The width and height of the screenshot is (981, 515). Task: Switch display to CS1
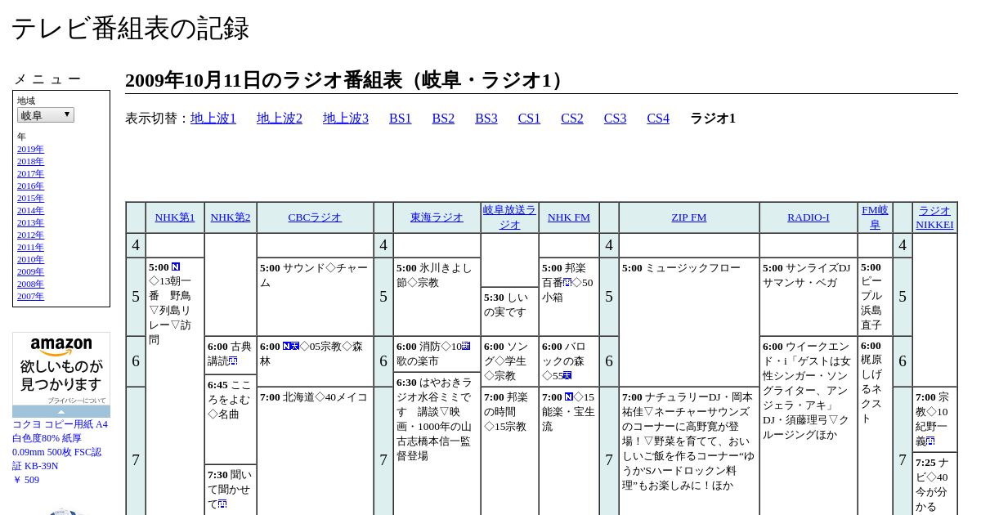click(529, 119)
